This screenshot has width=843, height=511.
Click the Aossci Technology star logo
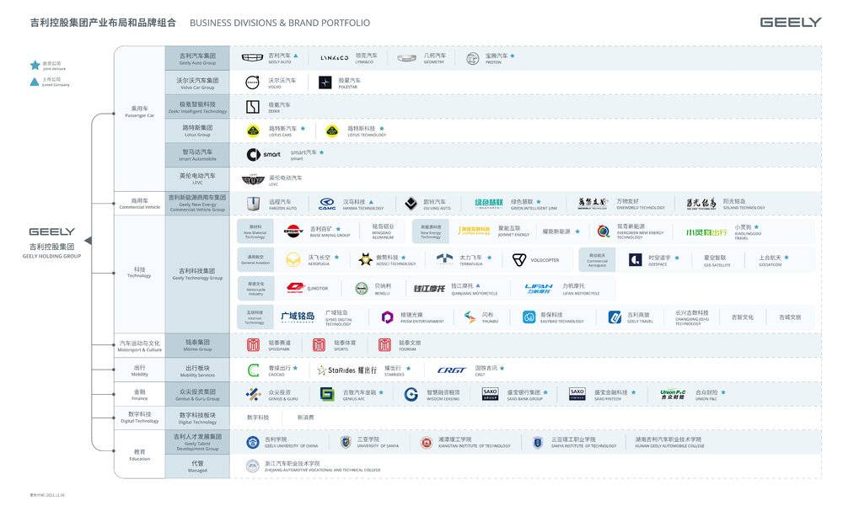[x=366, y=260]
